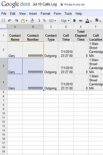
Task: Click the Contact Name header cell
Action: pyautogui.click(x=15, y=35)
